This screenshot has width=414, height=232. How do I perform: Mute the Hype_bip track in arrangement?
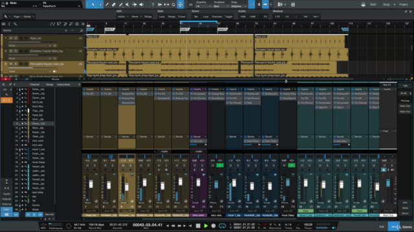point(10,38)
